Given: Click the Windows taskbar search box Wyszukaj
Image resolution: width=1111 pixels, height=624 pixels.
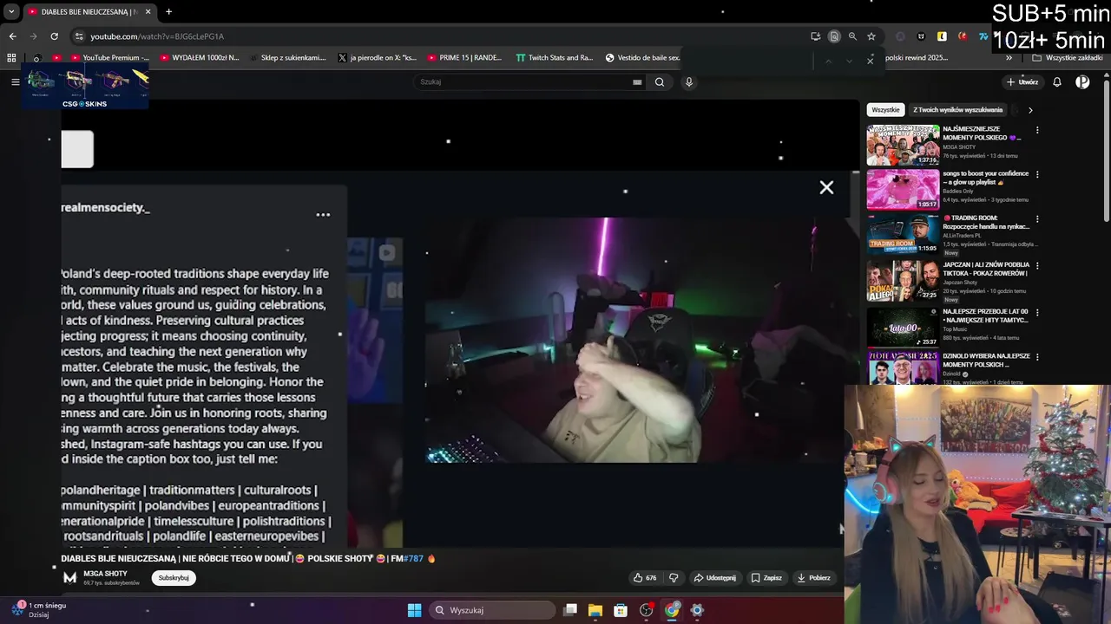Looking at the screenshot, I should tap(492, 610).
